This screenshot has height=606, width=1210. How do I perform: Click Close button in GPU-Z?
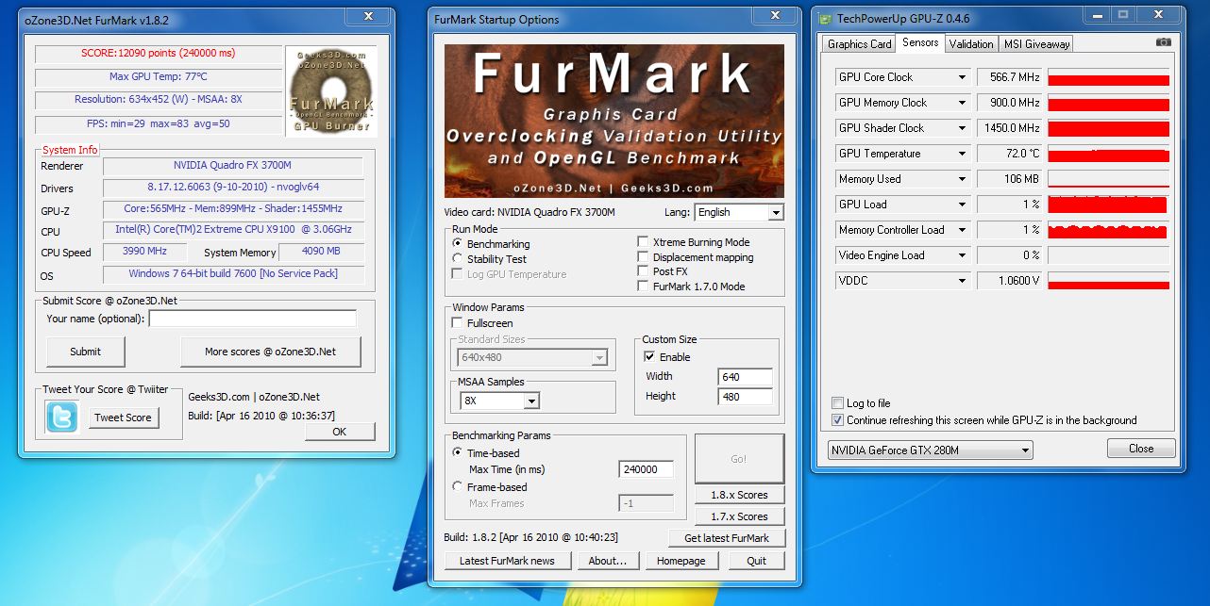pos(1141,449)
